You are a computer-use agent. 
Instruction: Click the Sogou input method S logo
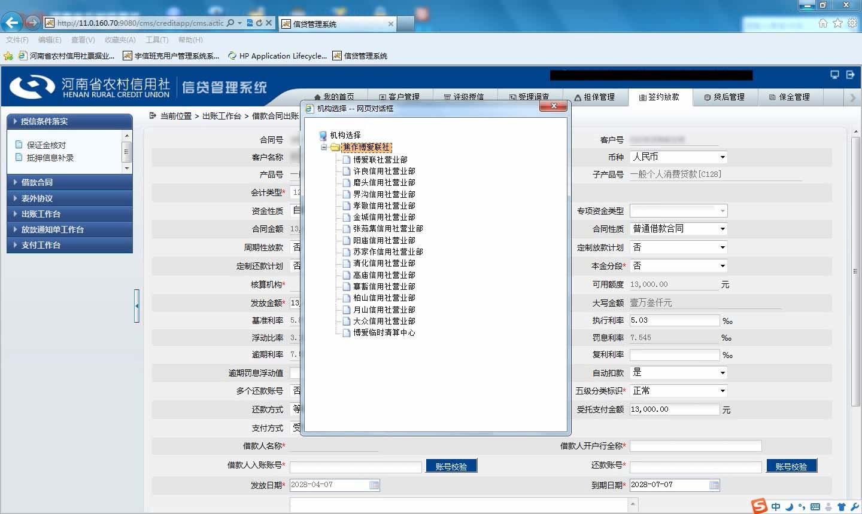[760, 506]
